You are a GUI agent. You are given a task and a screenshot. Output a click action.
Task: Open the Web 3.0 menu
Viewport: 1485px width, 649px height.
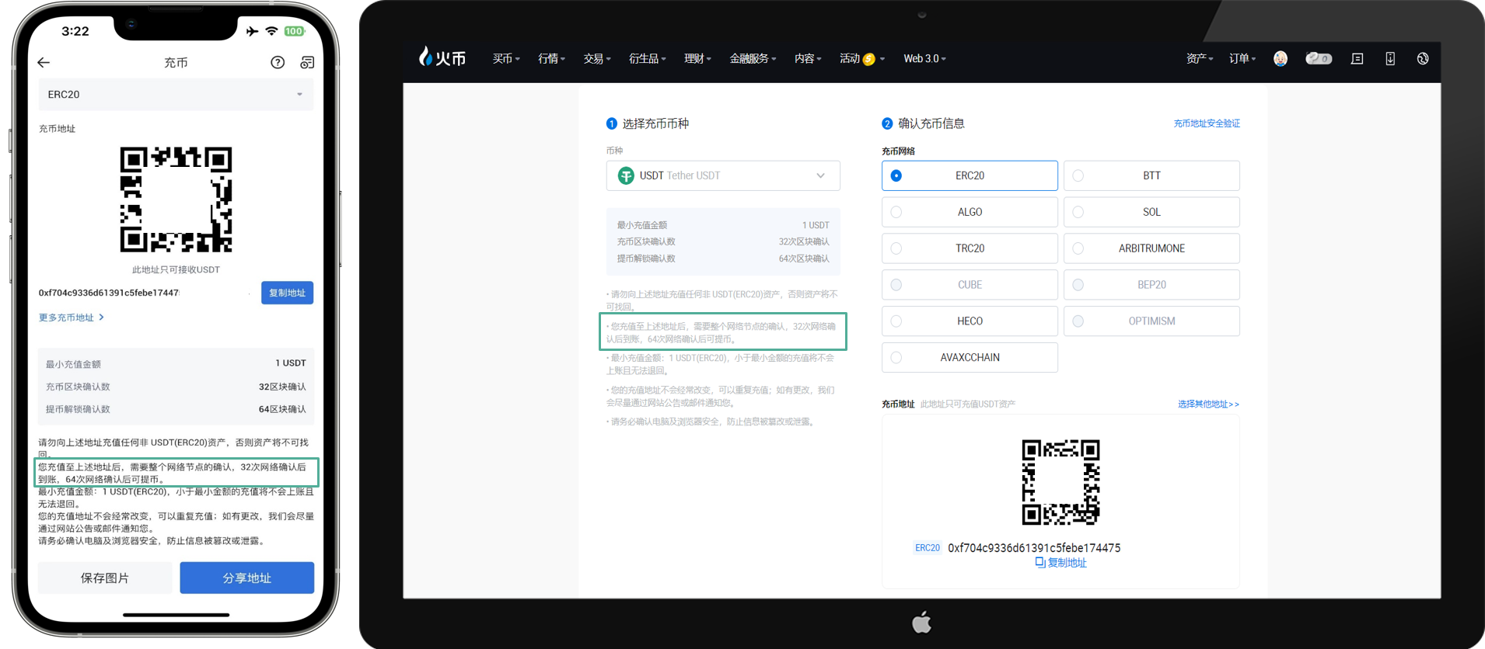point(924,59)
